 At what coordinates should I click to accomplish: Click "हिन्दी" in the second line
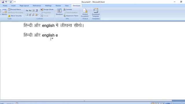tap(28, 35)
